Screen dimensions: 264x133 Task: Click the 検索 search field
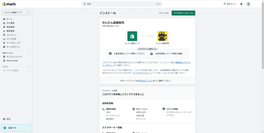(x=122, y=4)
